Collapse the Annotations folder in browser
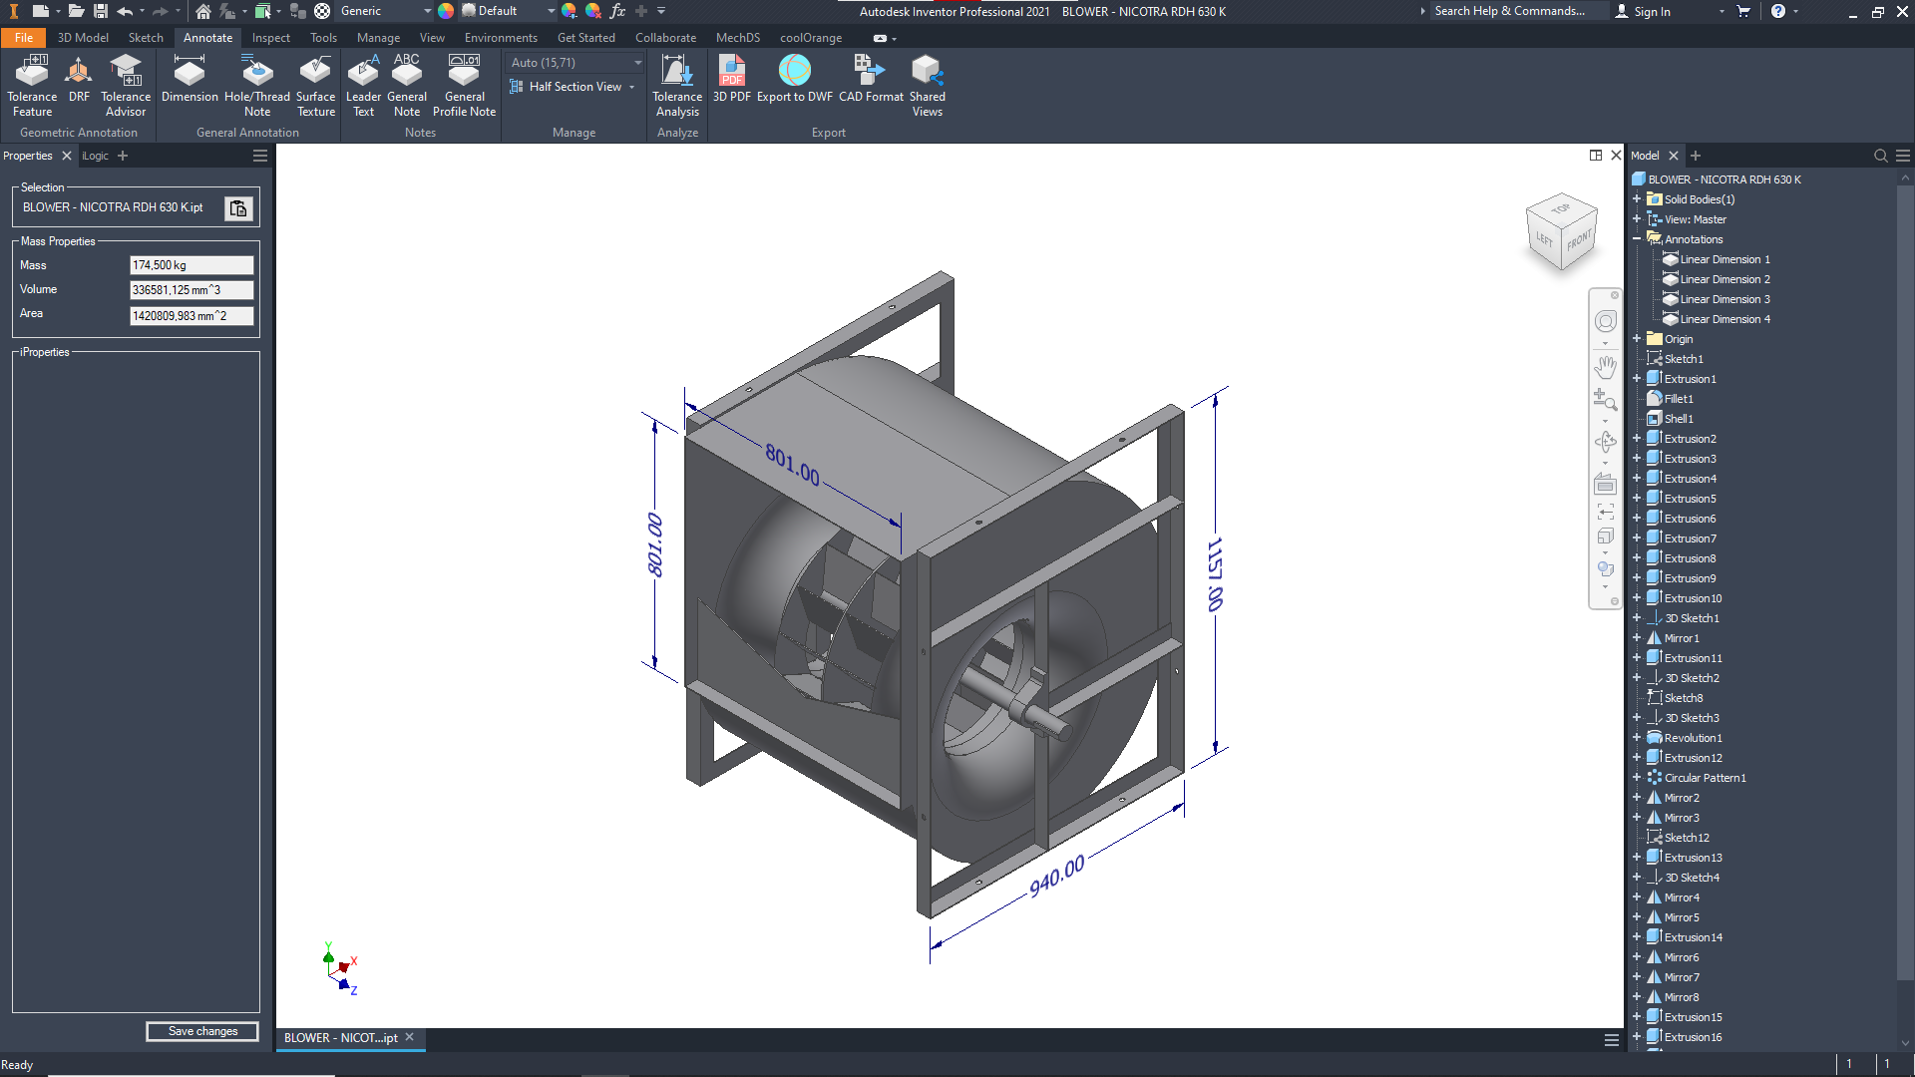The height and width of the screenshot is (1077, 1915). tap(1637, 239)
